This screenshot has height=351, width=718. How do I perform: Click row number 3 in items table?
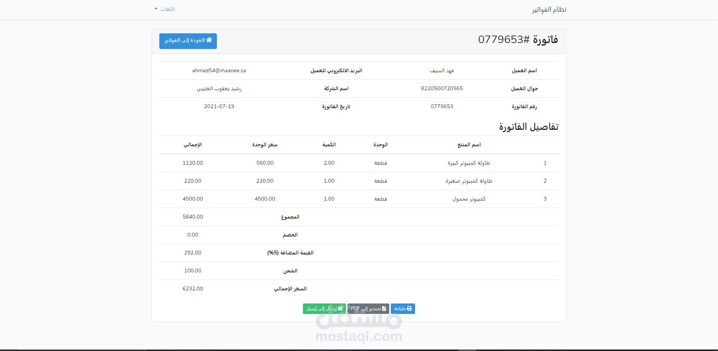click(545, 199)
